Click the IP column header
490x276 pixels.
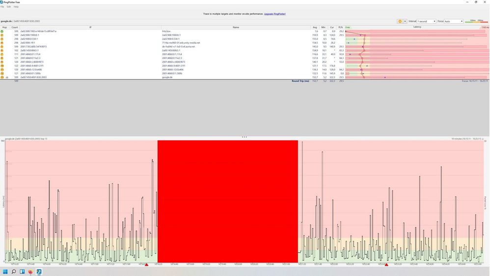tap(90, 27)
